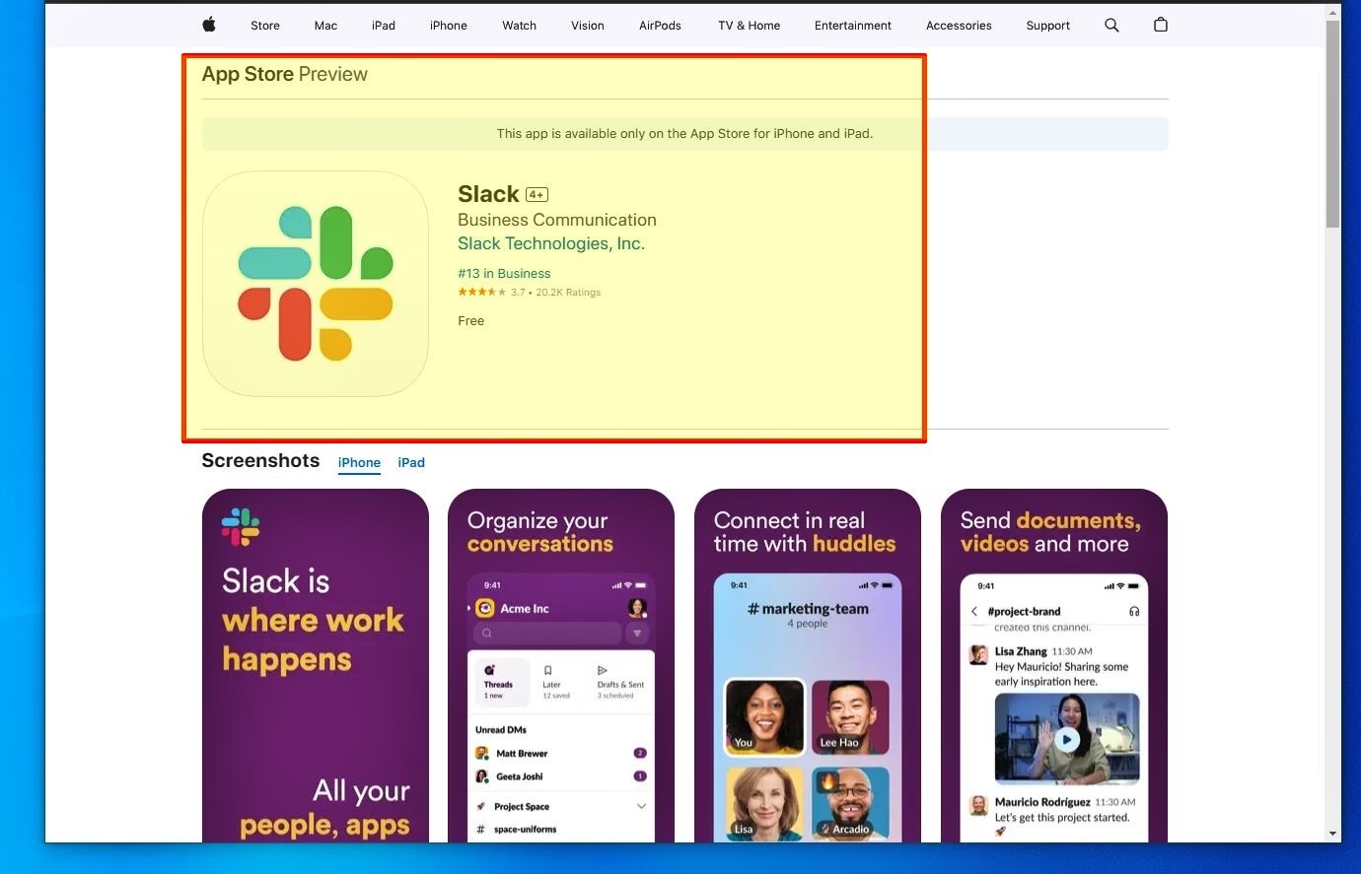Click the page vertical scrollbar thumb
Screen dimensions: 1361x874
pyautogui.click(x=1333, y=123)
